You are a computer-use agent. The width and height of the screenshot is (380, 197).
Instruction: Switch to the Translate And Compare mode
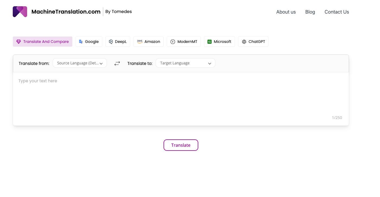[x=42, y=41]
